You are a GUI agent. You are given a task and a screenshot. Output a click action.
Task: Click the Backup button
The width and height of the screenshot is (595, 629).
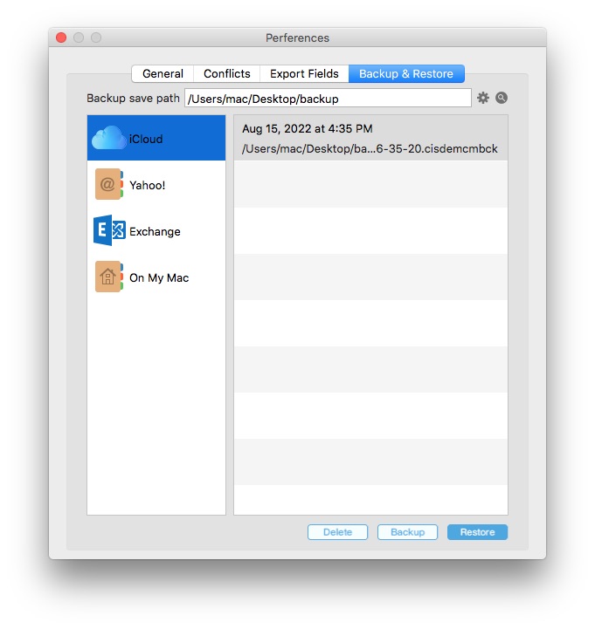tap(407, 532)
